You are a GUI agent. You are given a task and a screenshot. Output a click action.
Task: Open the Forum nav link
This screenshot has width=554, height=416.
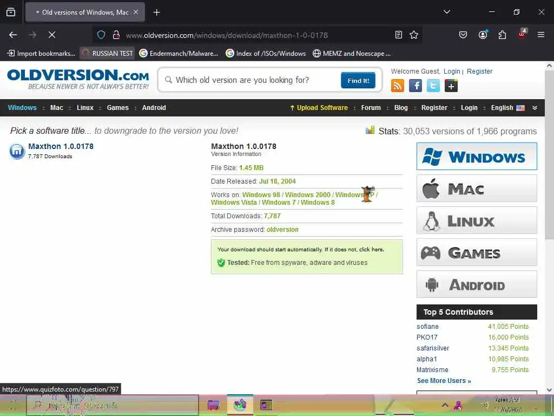(x=371, y=108)
